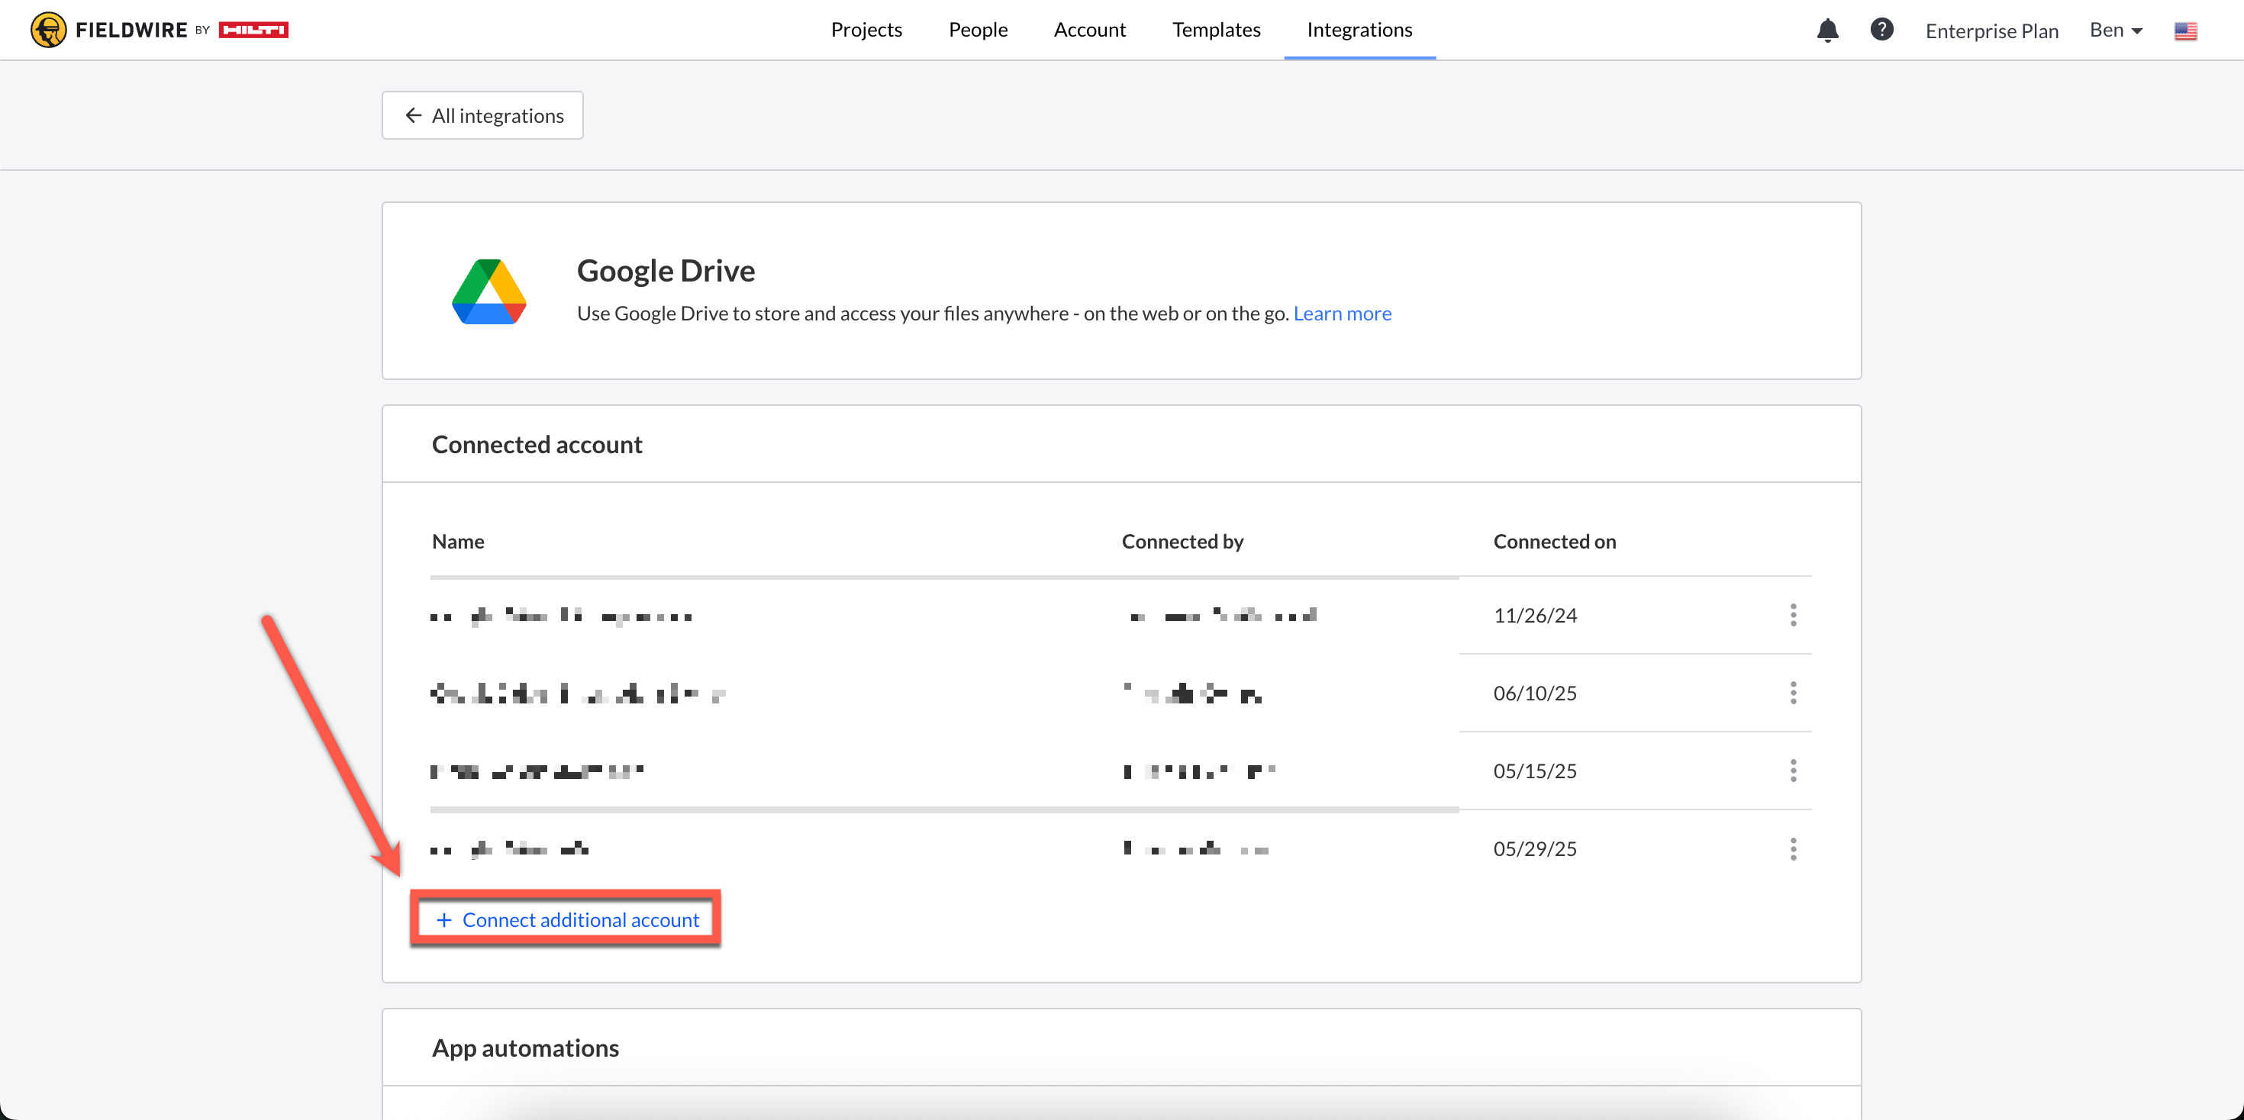Click the US flag language icon
Screen dimensions: 2244x1120
click(2184, 31)
